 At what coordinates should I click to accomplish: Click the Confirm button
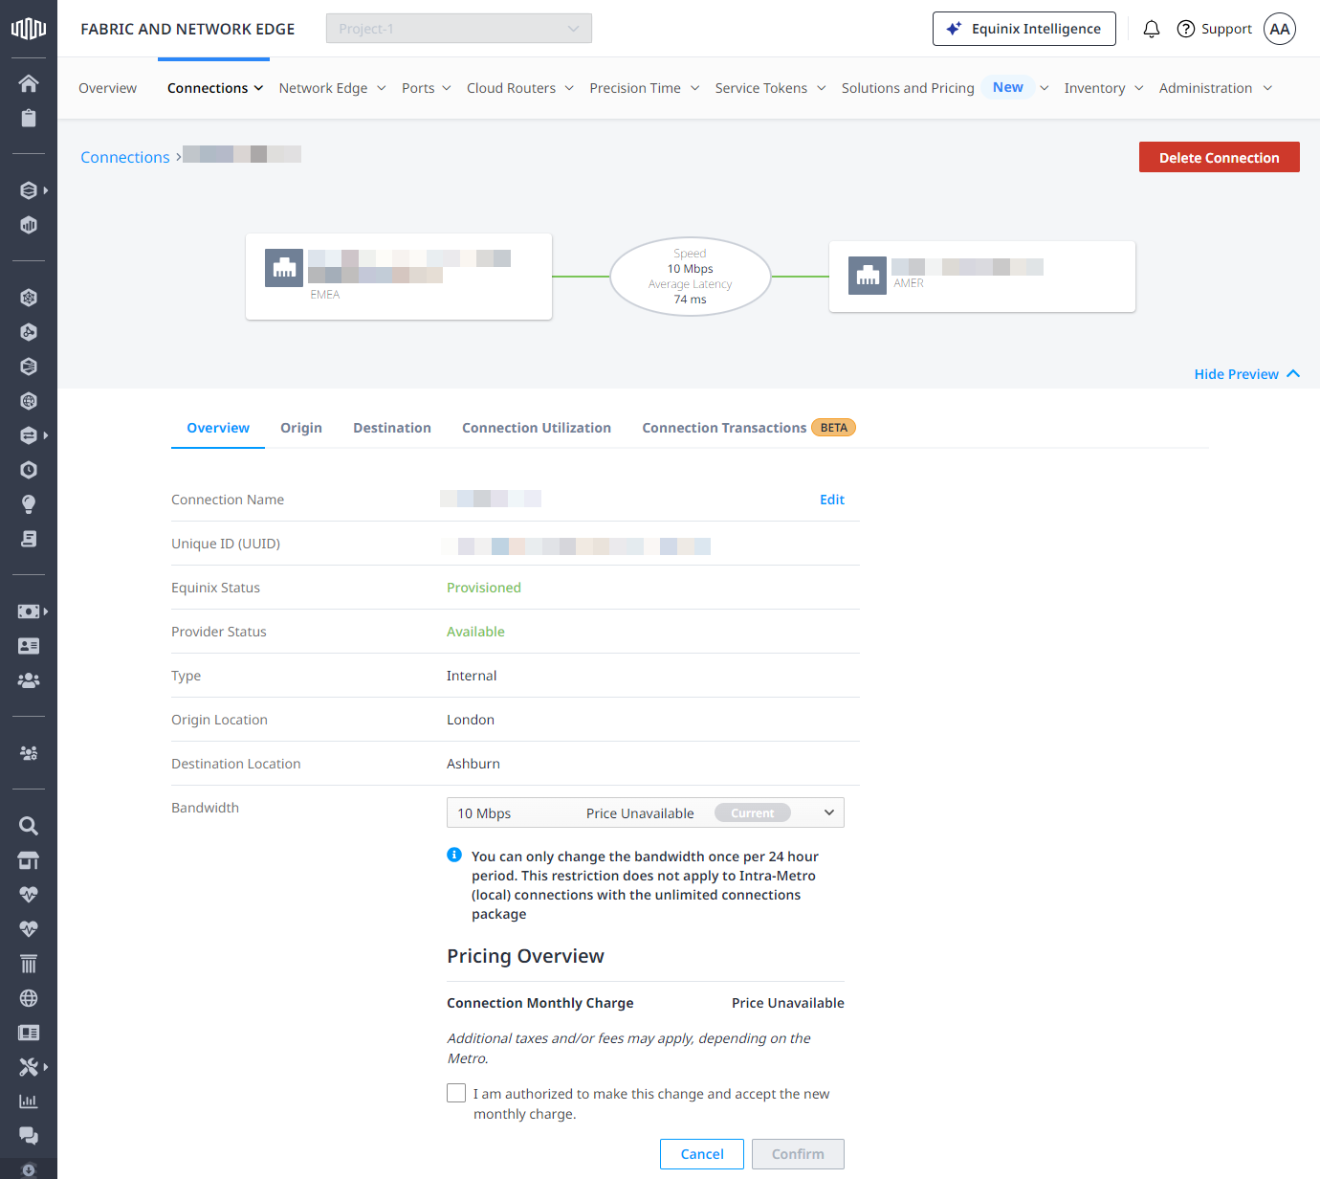click(798, 1154)
